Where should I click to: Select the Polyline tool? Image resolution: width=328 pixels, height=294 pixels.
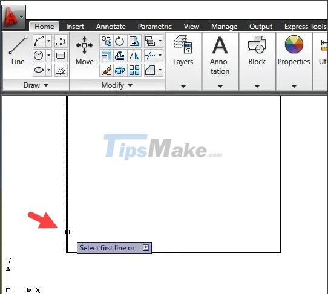coord(61,41)
